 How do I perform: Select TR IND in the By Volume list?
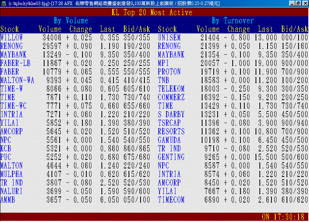12,183
